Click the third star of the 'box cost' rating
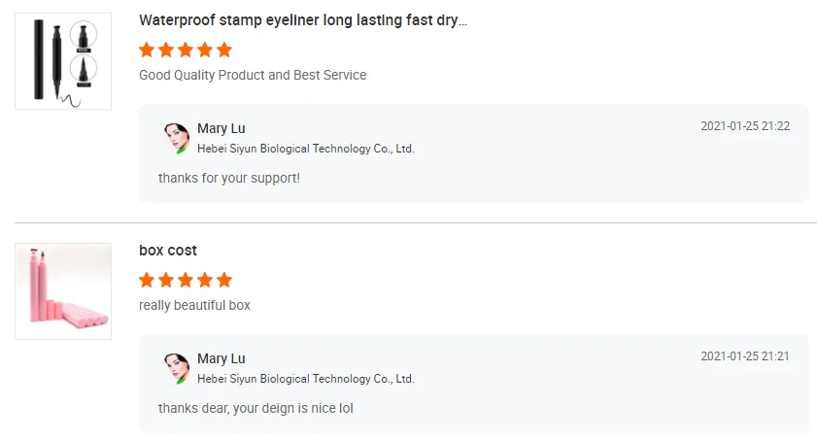Screen dimensions: 817x439 tap(186, 280)
